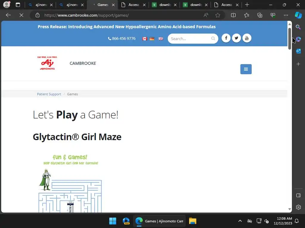Open split screen view
The width and height of the screenshot is (305, 228).
[233, 15]
